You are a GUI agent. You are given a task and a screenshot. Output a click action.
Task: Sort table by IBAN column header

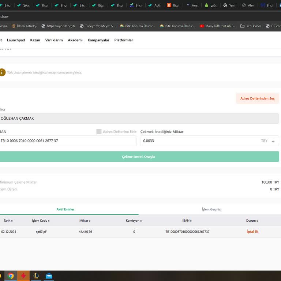tap(187, 221)
